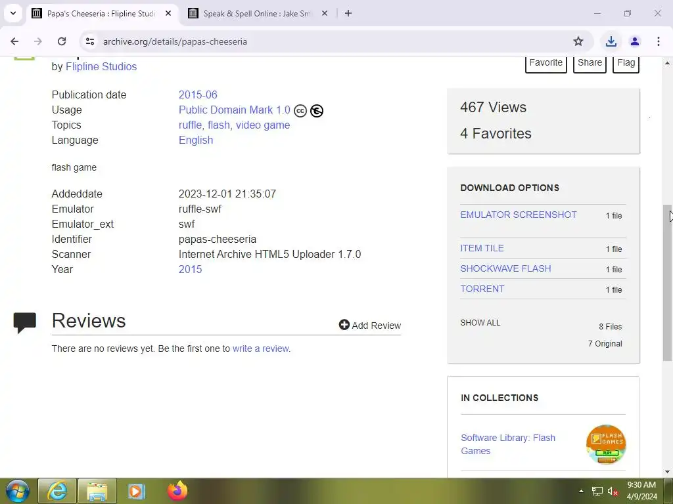Close the Papa's Cheeseria tab
The image size is (673, 504).
(168, 13)
